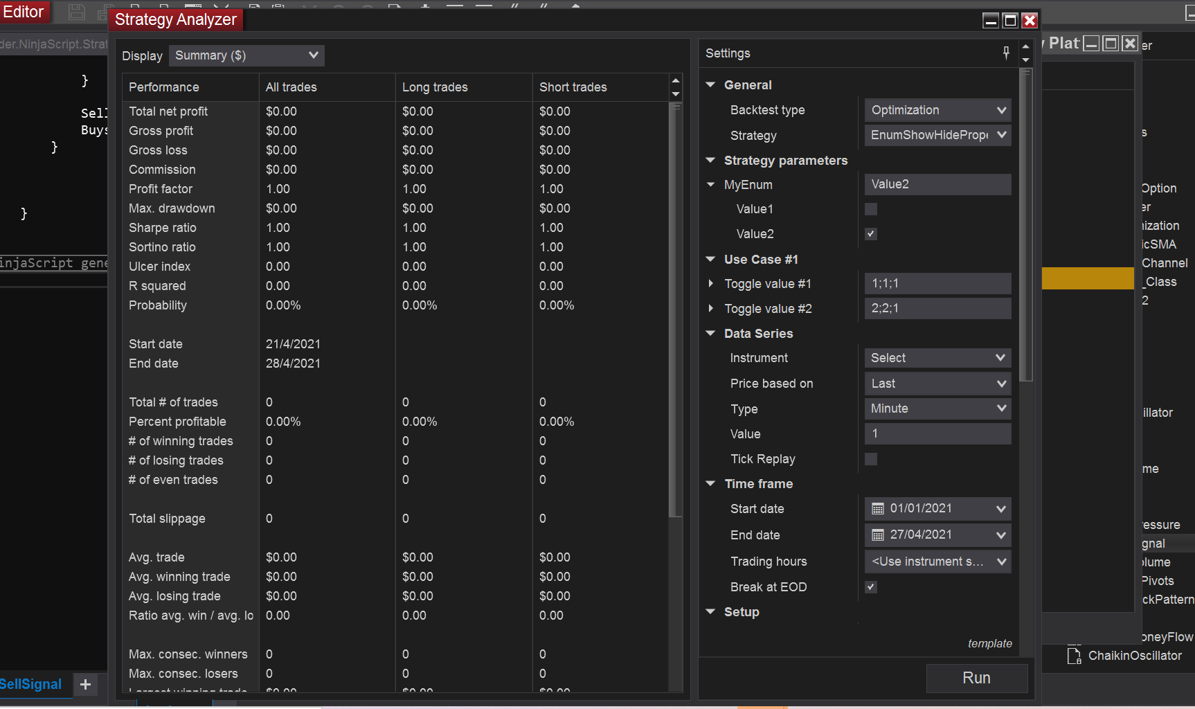The image size is (1195, 709).
Task: Uncheck the Value2 checkbox under MyEnum
Action: click(x=871, y=234)
